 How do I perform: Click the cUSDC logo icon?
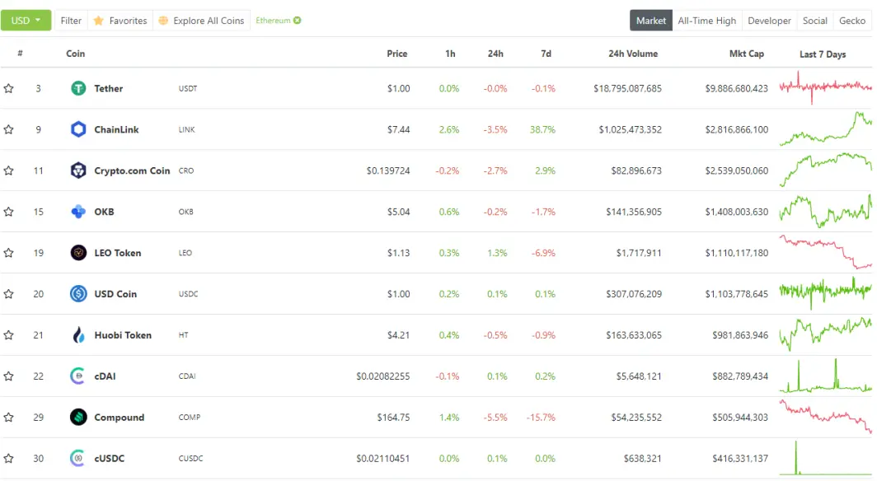point(77,458)
